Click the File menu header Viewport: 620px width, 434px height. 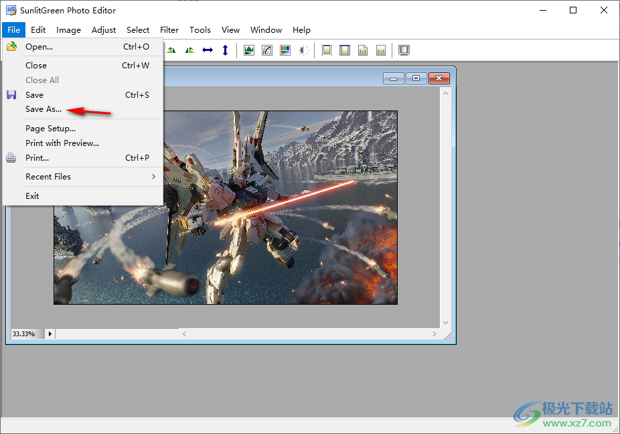pyautogui.click(x=14, y=30)
